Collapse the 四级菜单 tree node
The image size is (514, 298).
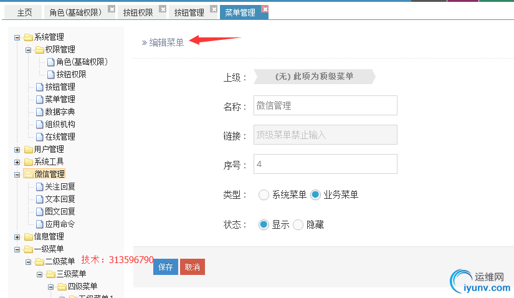click(x=50, y=287)
